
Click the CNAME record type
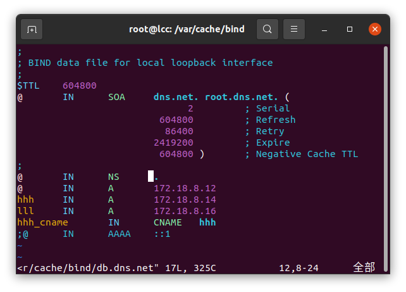(168, 222)
